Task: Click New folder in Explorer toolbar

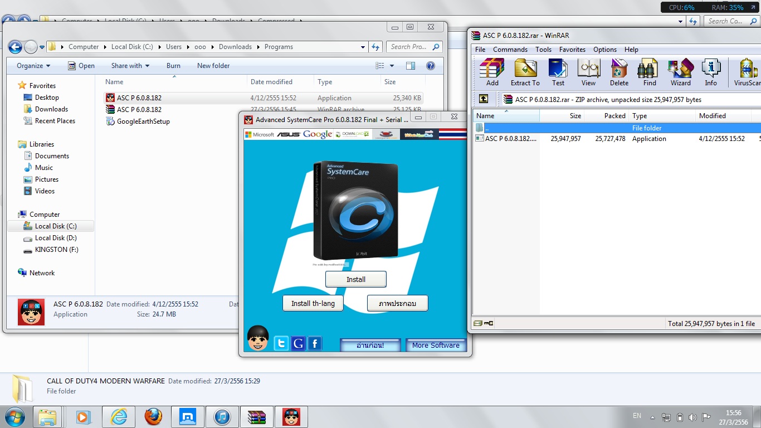Action: click(213, 66)
